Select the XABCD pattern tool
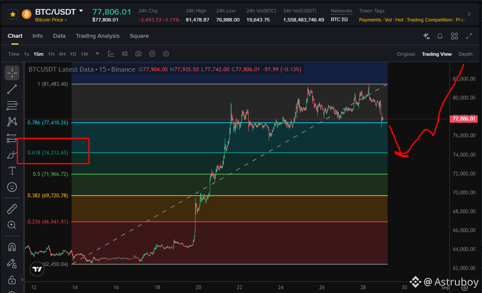The image size is (482, 293). [x=12, y=122]
